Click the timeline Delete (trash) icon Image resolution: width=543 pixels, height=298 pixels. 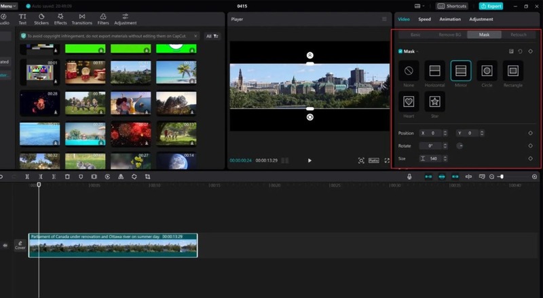click(67, 176)
